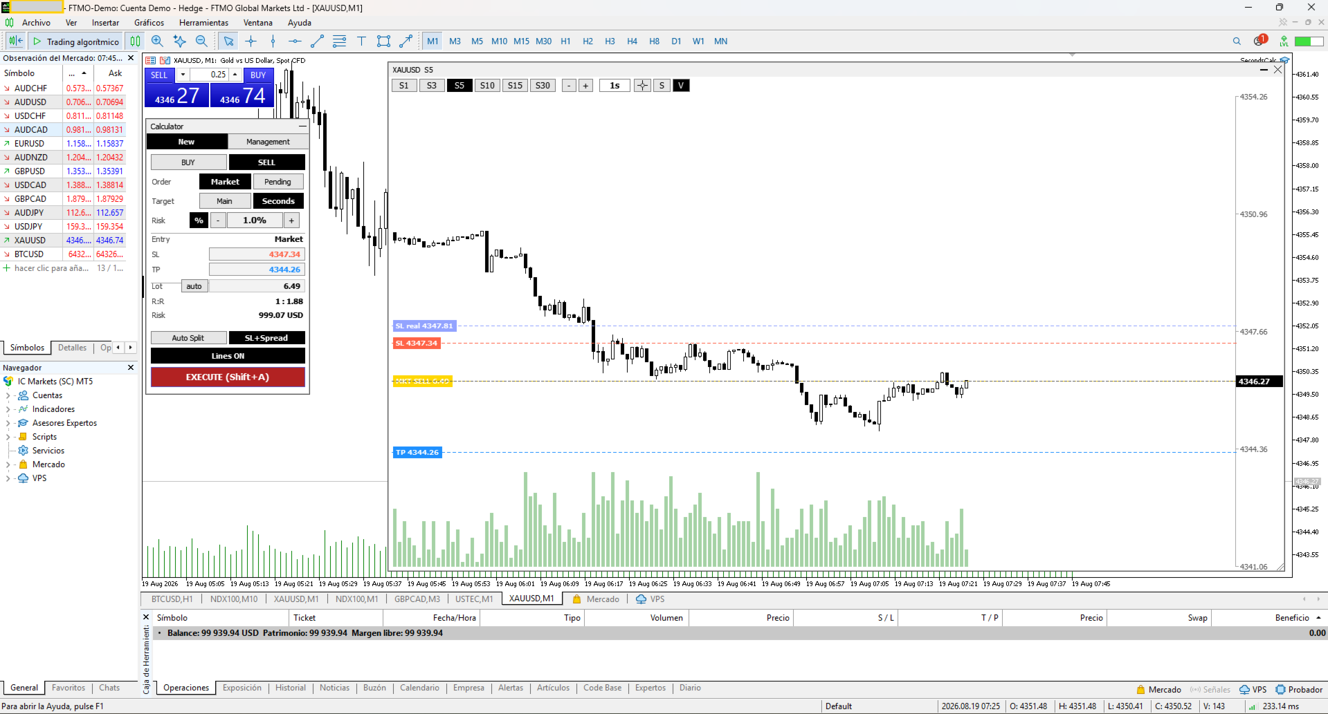Click the connection signal bars icon
The height and width of the screenshot is (714, 1328).
point(1253,706)
